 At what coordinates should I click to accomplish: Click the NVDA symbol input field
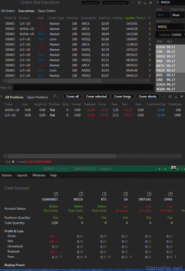tap(172, 2)
